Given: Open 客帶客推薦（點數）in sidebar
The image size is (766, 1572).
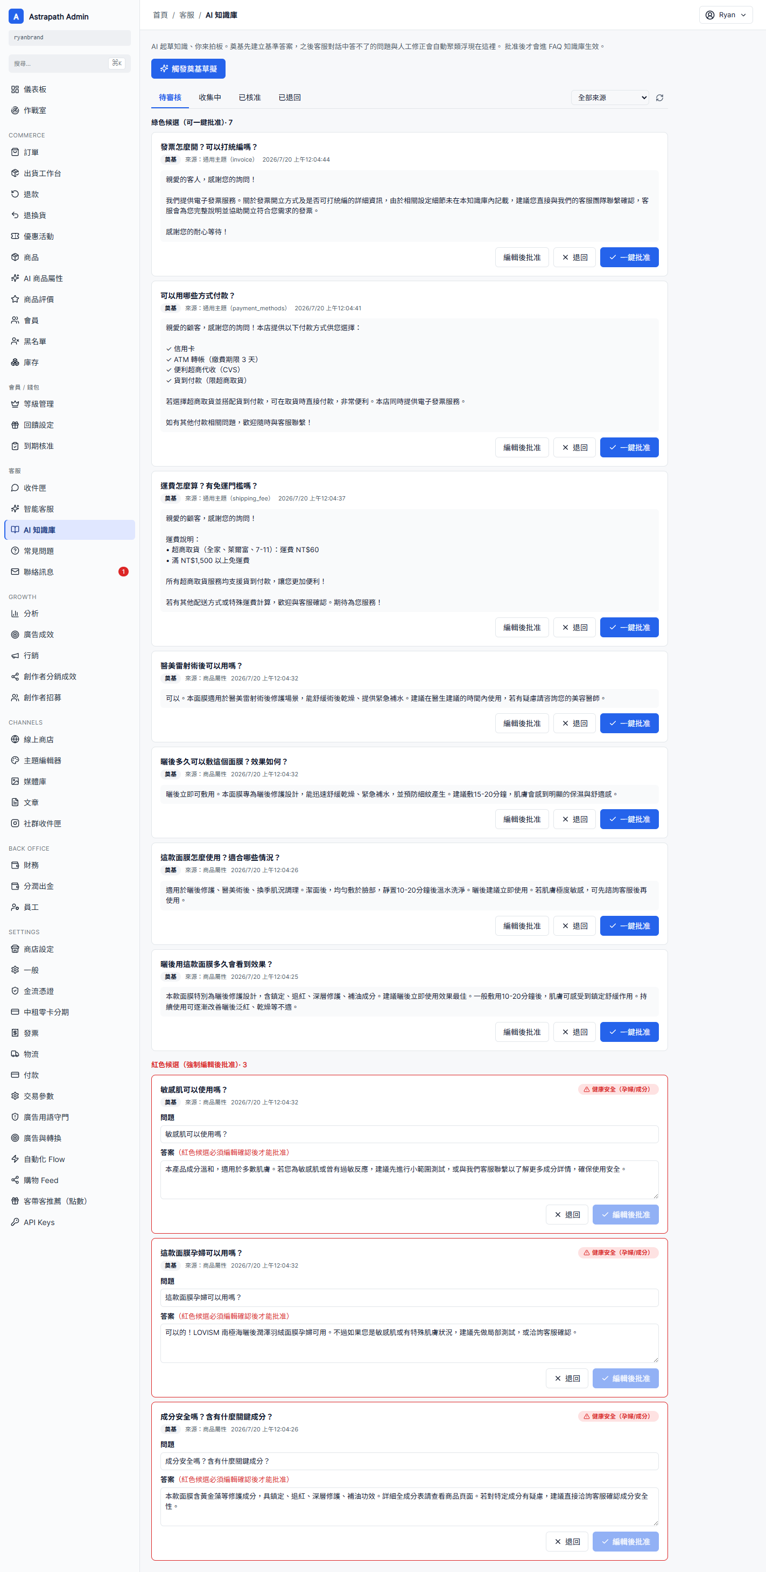Looking at the screenshot, I should click(x=69, y=1201).
